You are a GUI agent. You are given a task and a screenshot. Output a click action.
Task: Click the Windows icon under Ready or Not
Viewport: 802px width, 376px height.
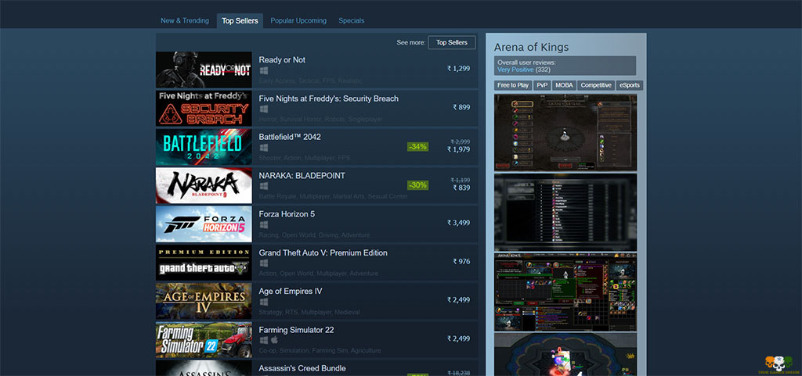pyautogui.click(x=263, y=70)
